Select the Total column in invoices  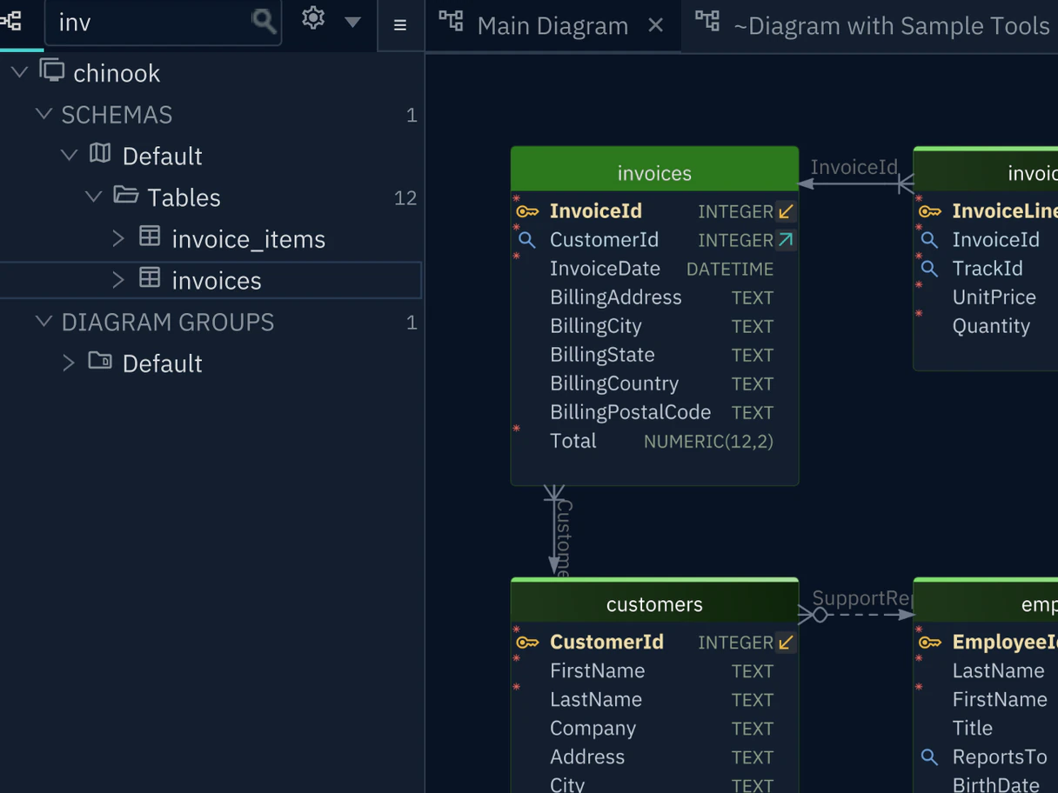pyautogui.click(x=573, y=441)
